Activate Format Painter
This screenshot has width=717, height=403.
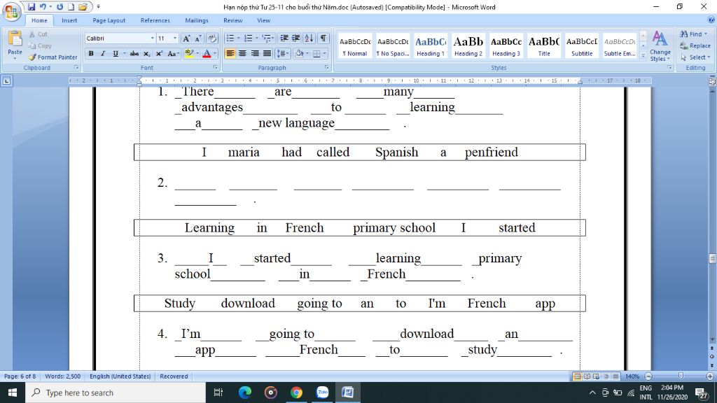[x=53, y=57]
